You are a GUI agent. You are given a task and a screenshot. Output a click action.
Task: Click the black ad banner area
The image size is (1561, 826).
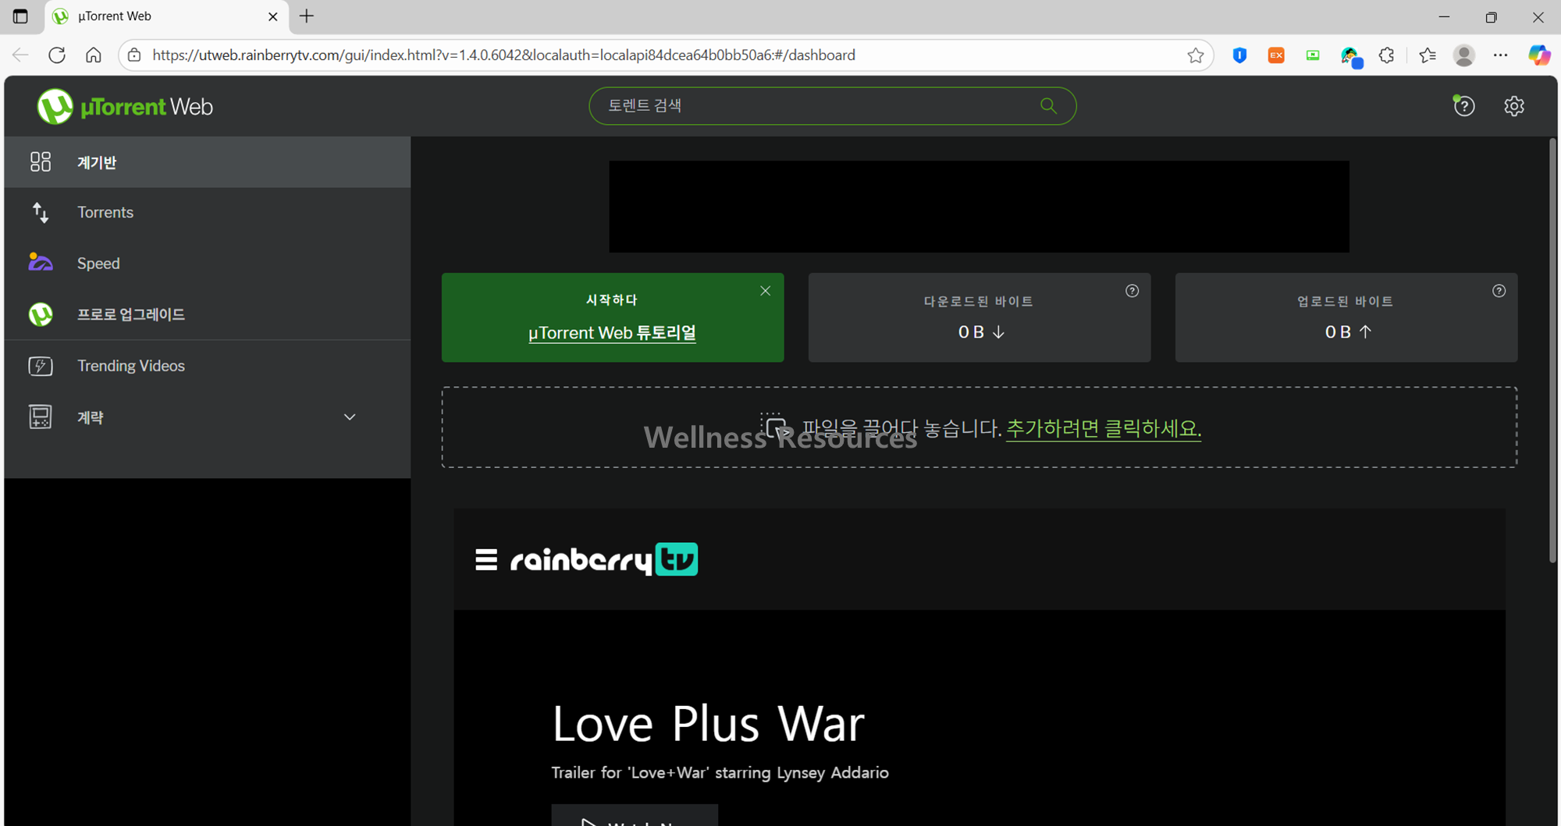click(979, 207)
